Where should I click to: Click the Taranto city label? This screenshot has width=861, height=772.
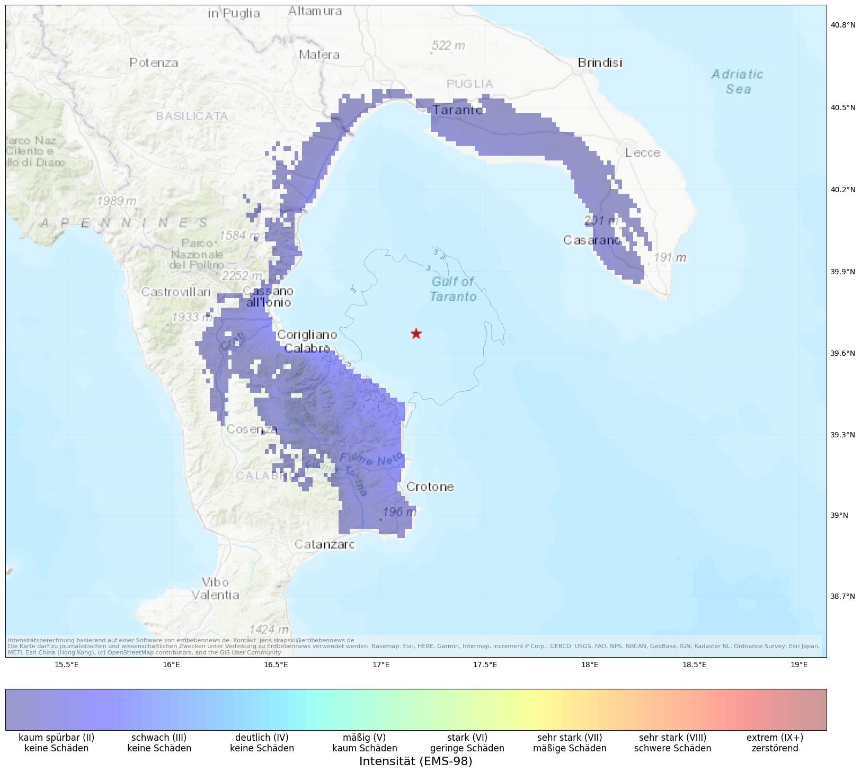[x=458, y=110]
